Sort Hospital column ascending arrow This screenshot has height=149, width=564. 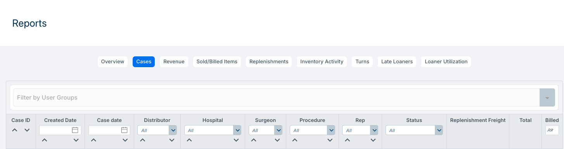[189, 140]
